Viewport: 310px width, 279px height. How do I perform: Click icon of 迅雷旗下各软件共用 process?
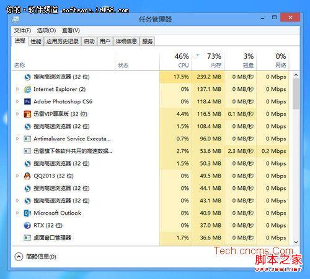tap(27, 151)
